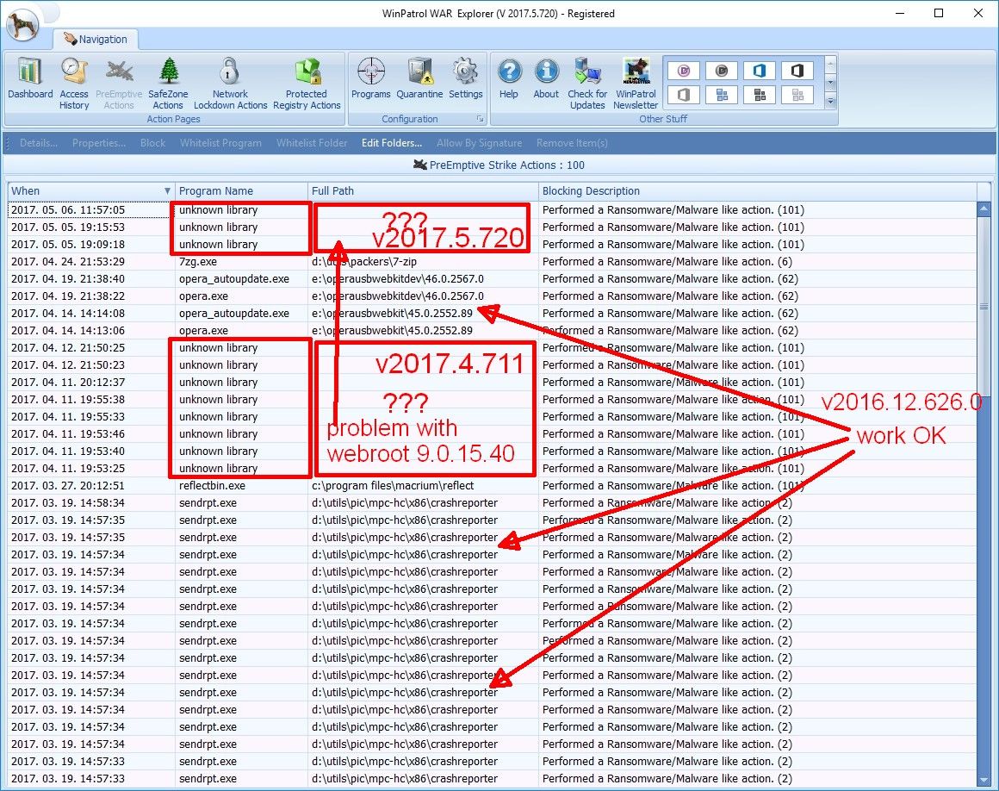Open Settings gear icon
Viewport: 999px width, 791px height.
coord(465,79)
